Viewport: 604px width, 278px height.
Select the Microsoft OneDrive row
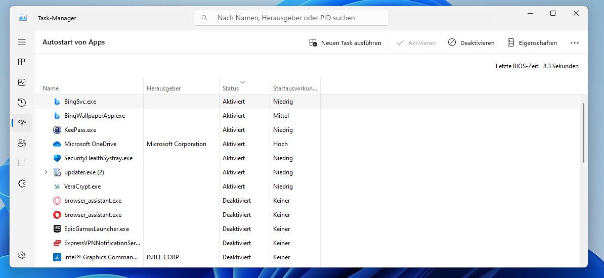click(91, 144)
